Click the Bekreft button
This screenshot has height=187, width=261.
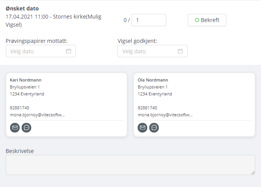[x=207, y=20]
